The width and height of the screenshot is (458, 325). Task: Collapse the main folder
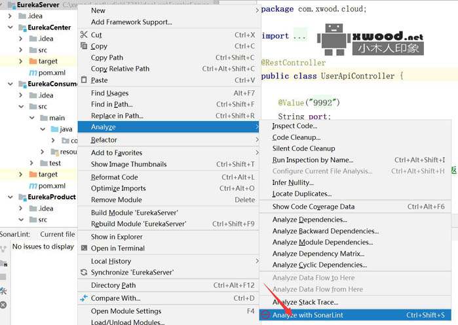pyautogui.click(x=32, y=118)
